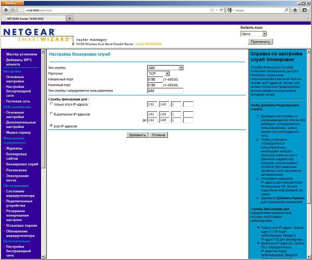
Task: Click the 'Настройка блокировки служб' heading
Action: click(x=80, y=54)
